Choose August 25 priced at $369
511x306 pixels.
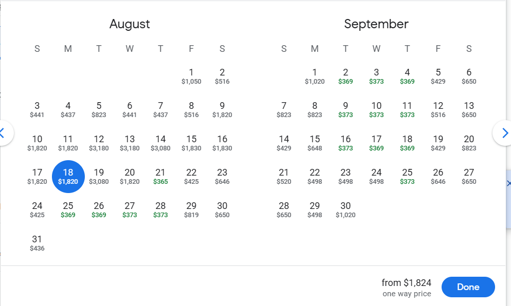coord(68,209)
